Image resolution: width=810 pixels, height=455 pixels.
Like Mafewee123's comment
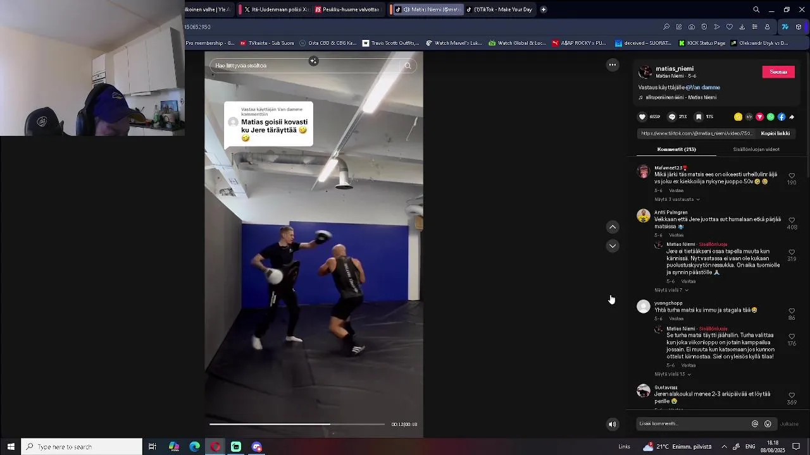coord(792,176)
